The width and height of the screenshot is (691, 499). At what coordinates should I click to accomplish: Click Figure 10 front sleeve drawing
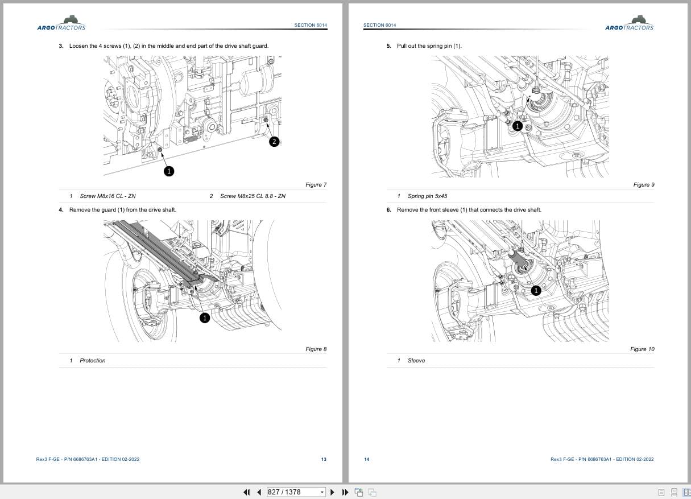point(520,281)
